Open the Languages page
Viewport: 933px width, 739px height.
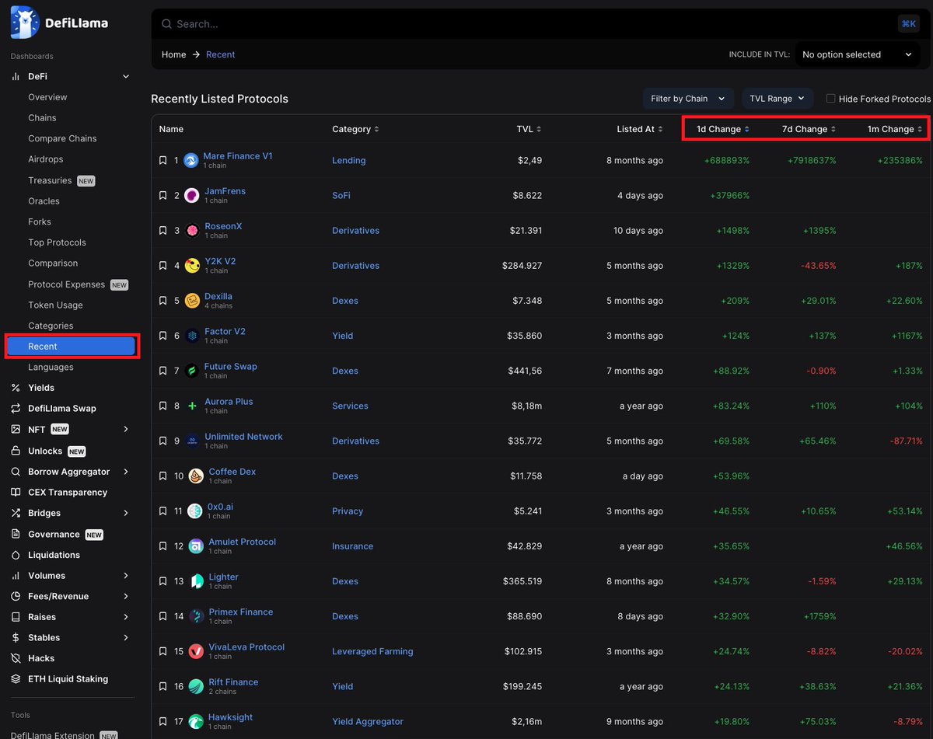[x=51, y=367]
